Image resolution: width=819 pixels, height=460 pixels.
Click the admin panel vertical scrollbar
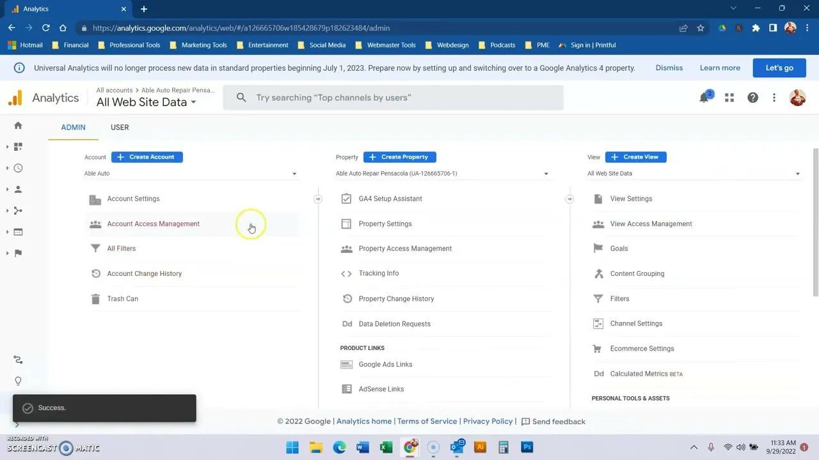pyautogui.click(x=815, y=222)
